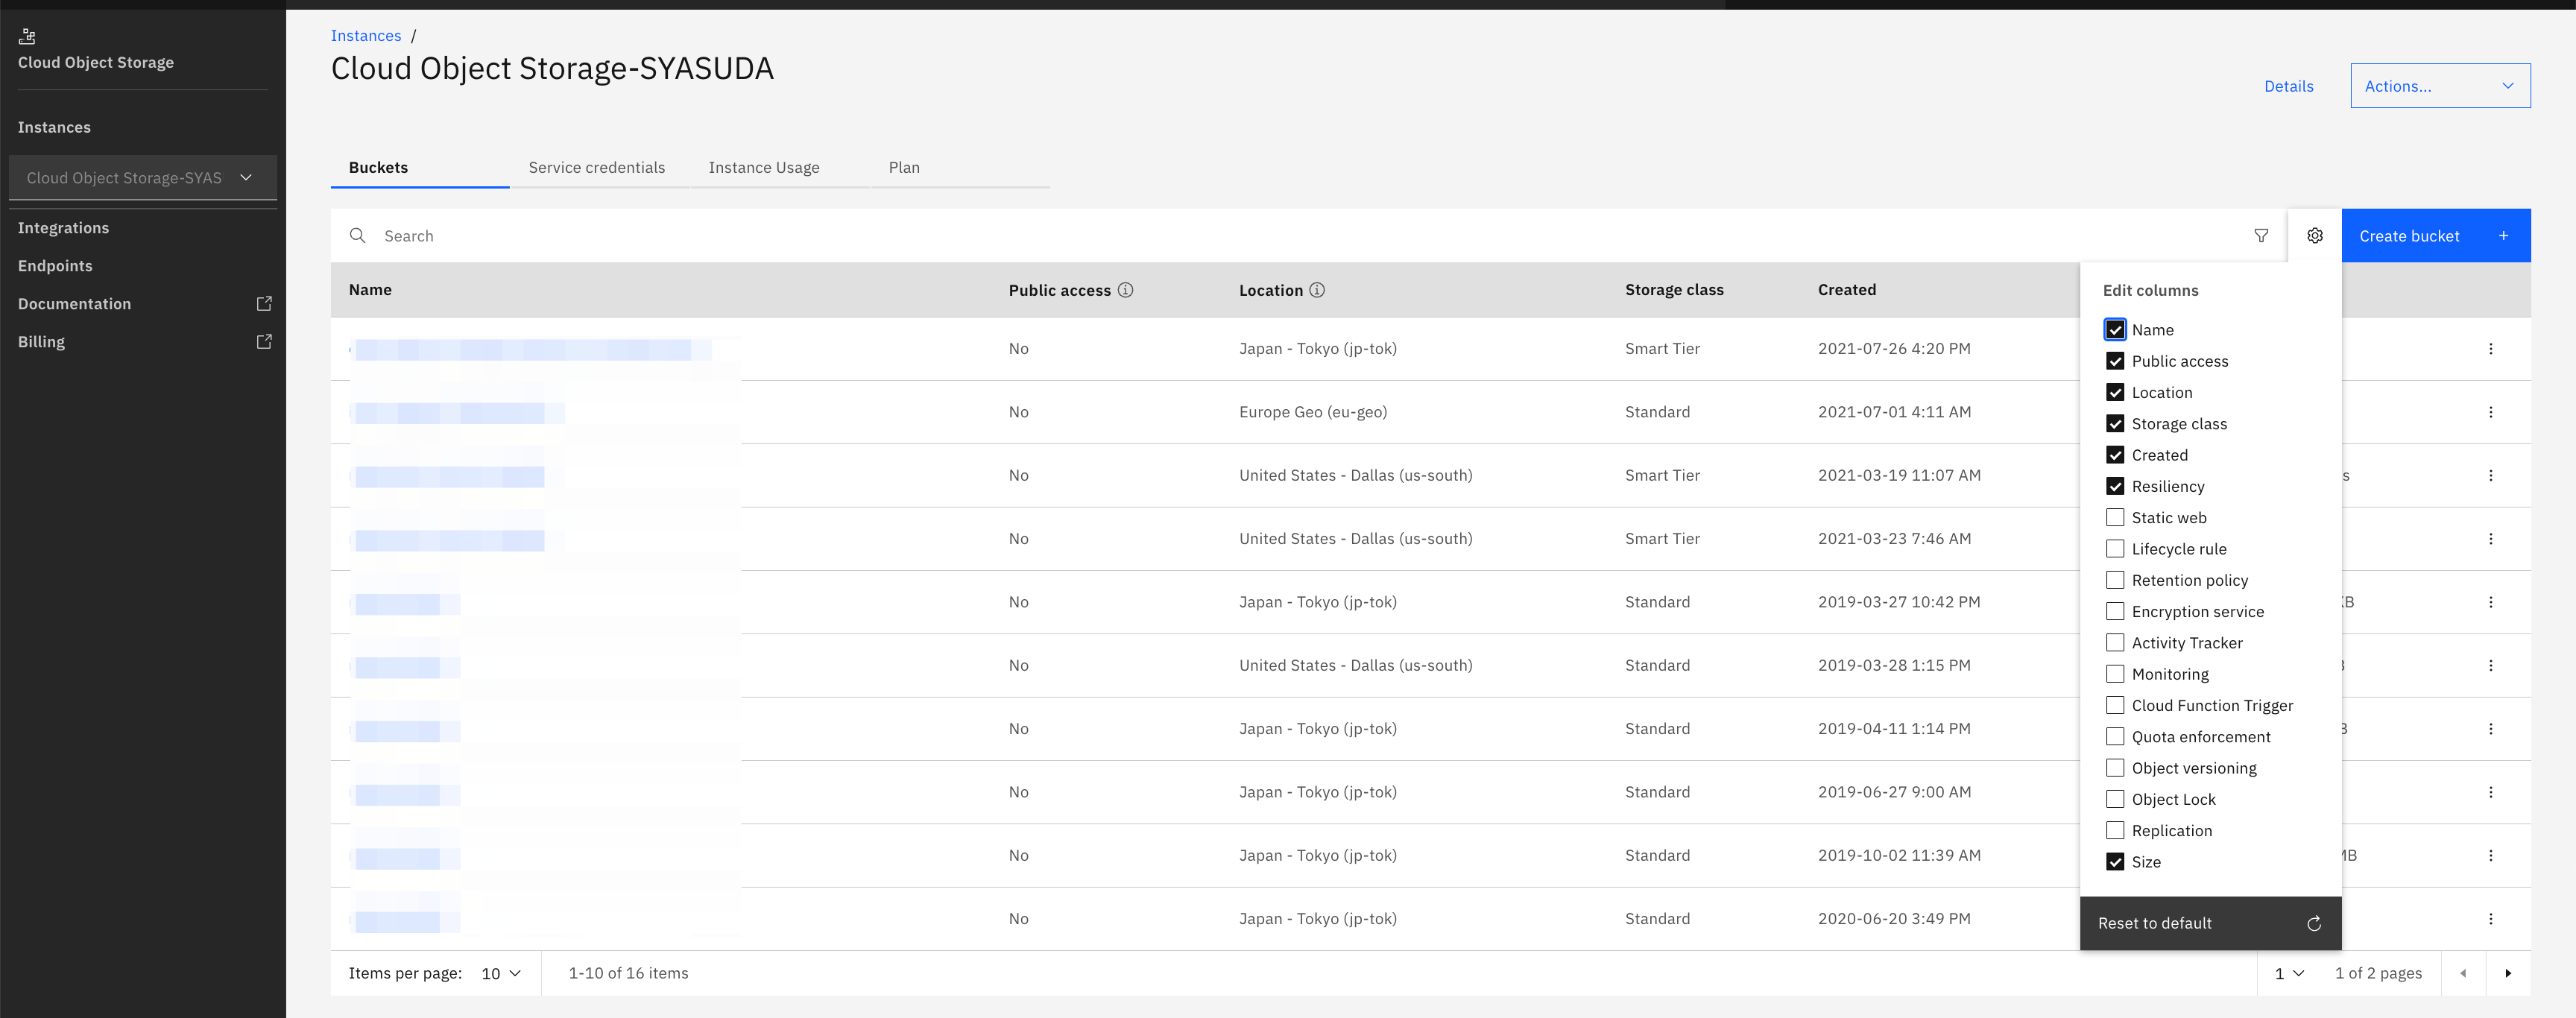Click the filter funnel icon
The image size is (2576, 1018).
2261,236
